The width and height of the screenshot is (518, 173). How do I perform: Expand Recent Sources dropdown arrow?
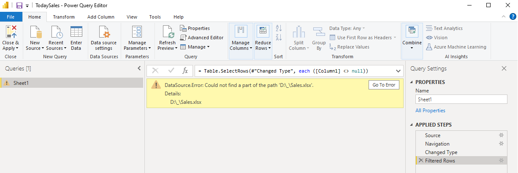coord(65,49)
